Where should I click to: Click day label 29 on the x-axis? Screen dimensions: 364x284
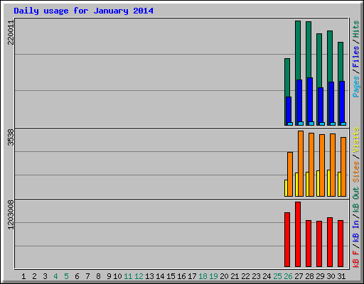pyautogui.click(x=320, y=276)
